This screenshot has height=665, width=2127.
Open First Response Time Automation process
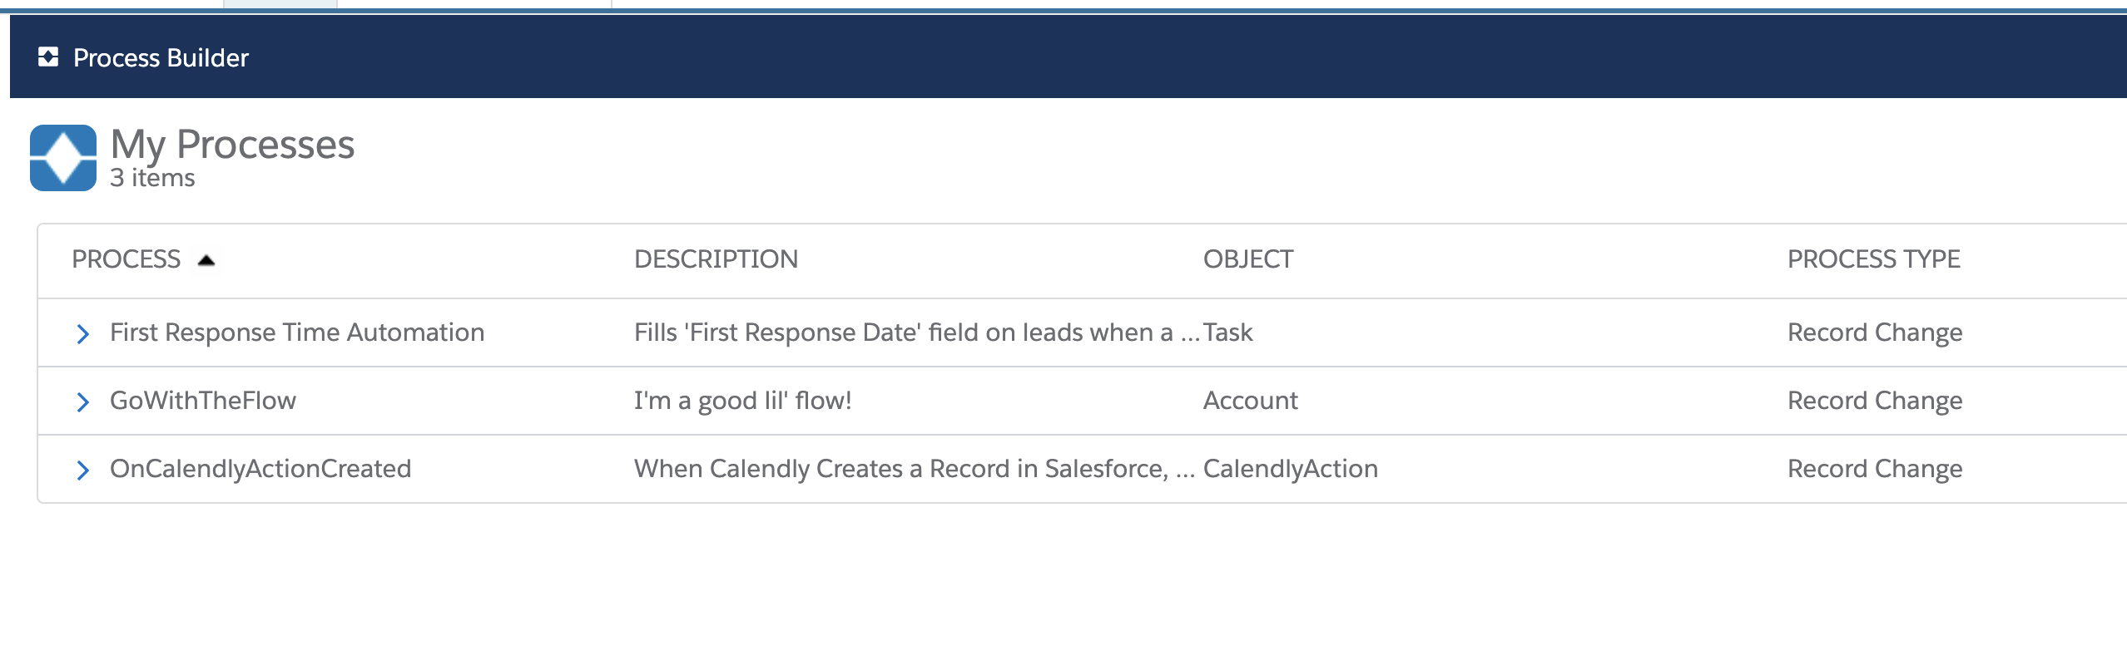[296, 332]
